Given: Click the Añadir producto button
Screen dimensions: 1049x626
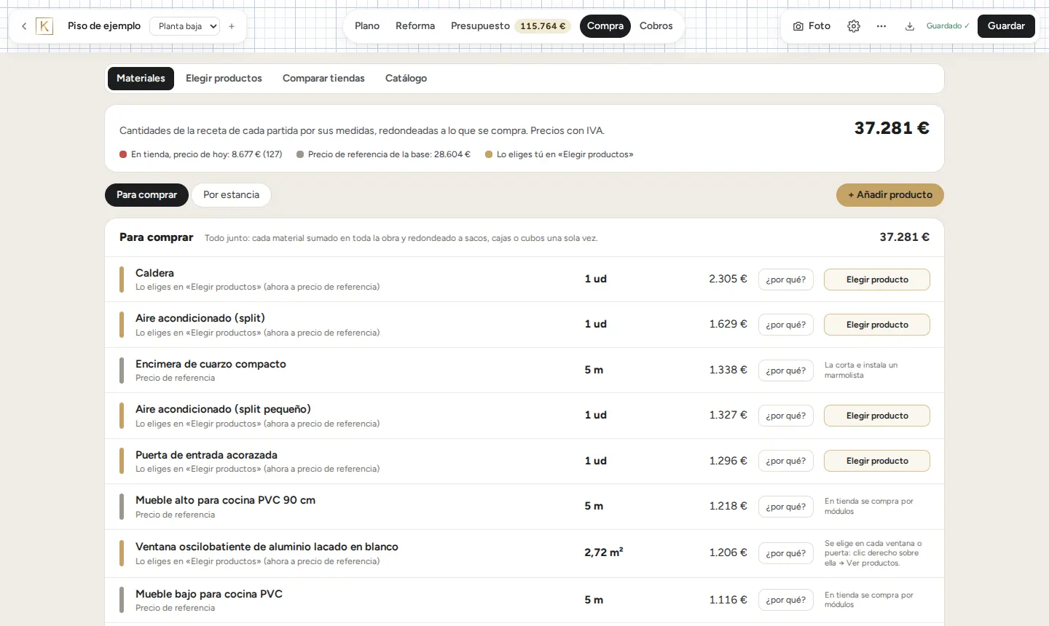Looking at the screenshot, I should tap(890, 195).
